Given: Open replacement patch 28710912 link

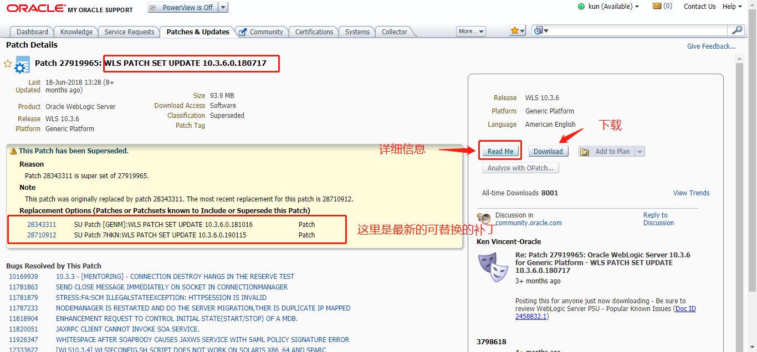Looking at the screenshot, I should (42, 235).
